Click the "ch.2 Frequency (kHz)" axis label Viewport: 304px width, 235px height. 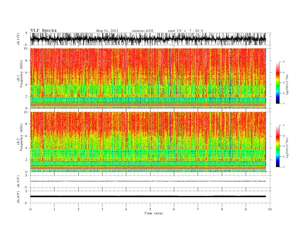20,137
